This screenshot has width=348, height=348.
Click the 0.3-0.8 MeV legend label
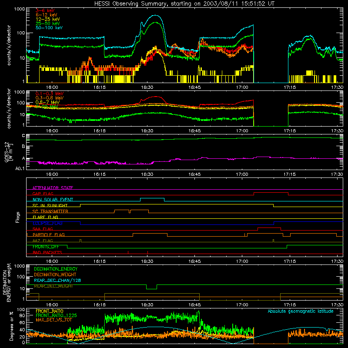point(50,98)
